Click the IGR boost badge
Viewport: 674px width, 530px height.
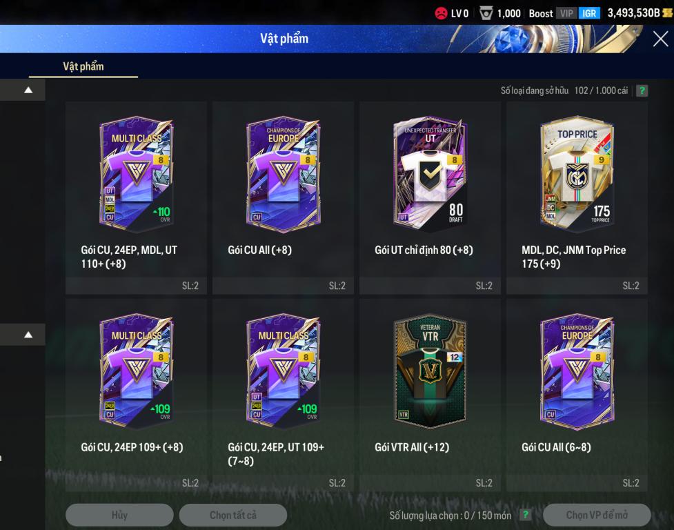tap(589, 13)
